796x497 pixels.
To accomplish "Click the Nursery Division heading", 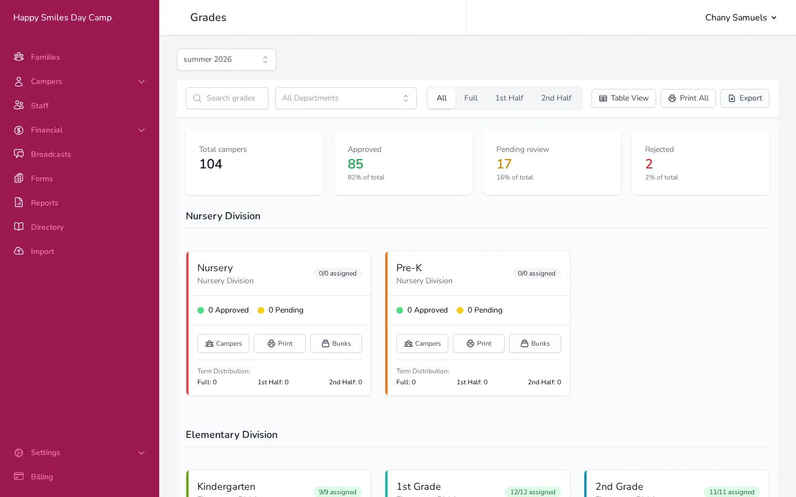I will [223, 216].
